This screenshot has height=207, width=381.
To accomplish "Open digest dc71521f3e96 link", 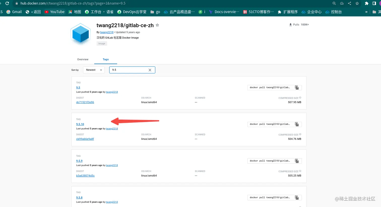I will (x=85, y=102).
